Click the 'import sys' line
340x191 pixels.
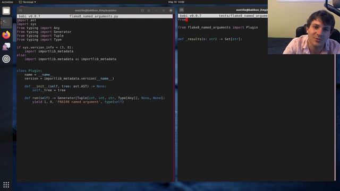coord(27,24)
